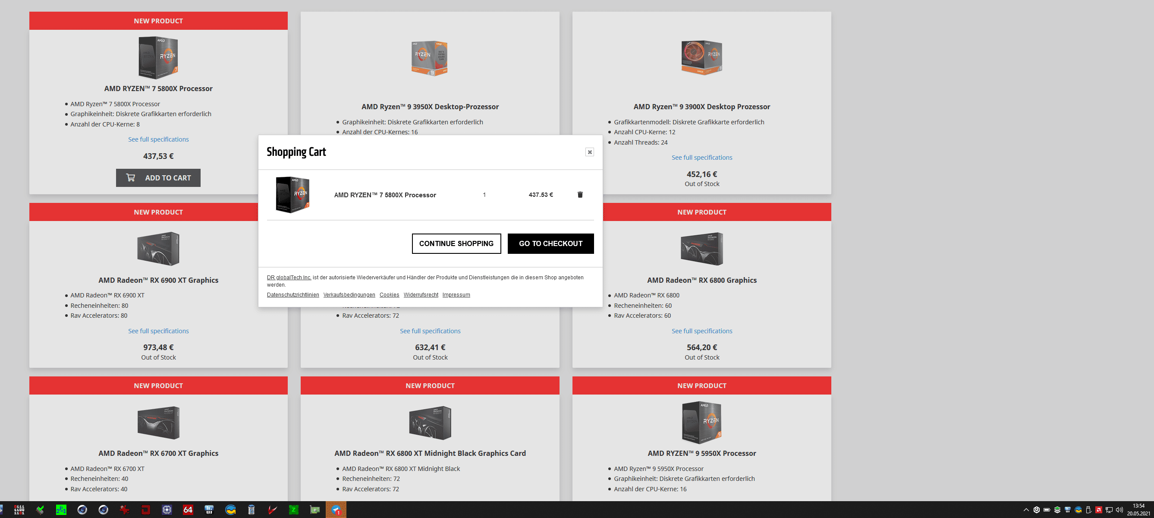This screenshot has height=518, width=1154.
Task: Click the volume speaker tray icon
Action: 1119,509
